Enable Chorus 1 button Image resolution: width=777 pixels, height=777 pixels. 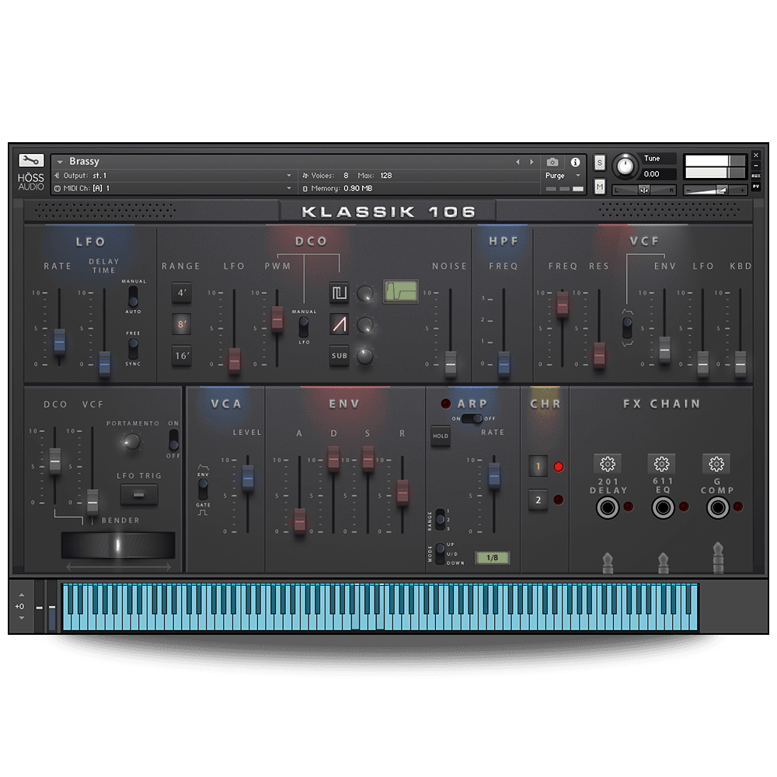(538, 466)
